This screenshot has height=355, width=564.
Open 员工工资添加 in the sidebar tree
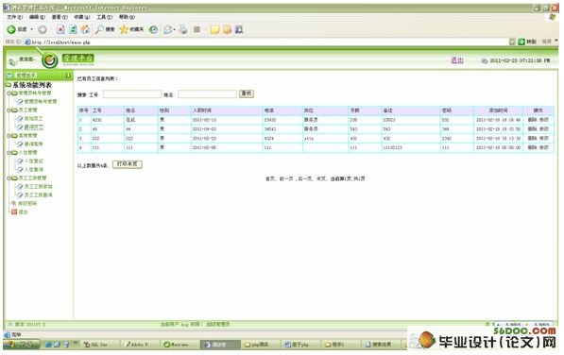click(39, 187)
